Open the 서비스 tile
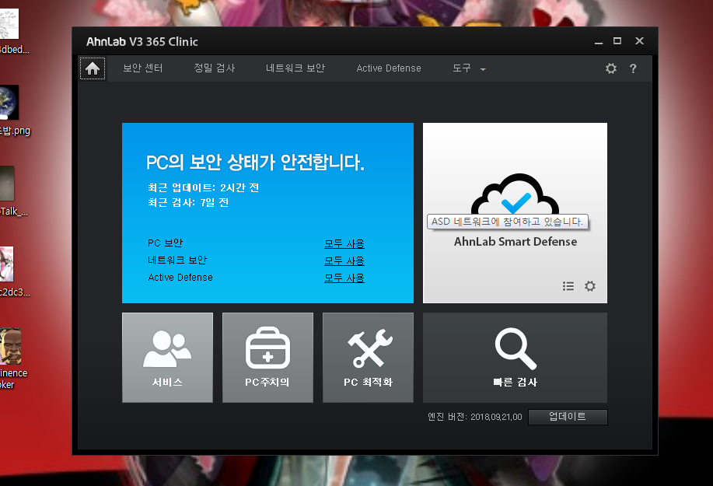The image size is (713, 486). 167,358
